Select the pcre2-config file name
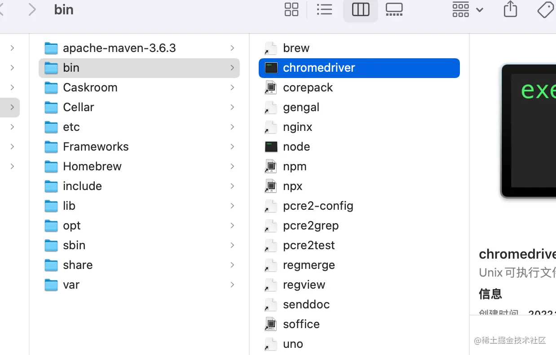This screenshot has width=556, height=355. pyautogui.click(x=318, y=206)
